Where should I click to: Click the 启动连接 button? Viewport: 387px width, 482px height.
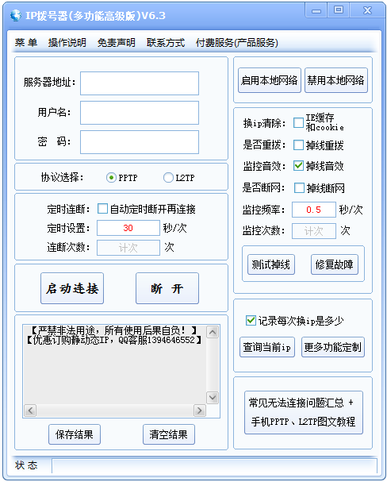72,288
